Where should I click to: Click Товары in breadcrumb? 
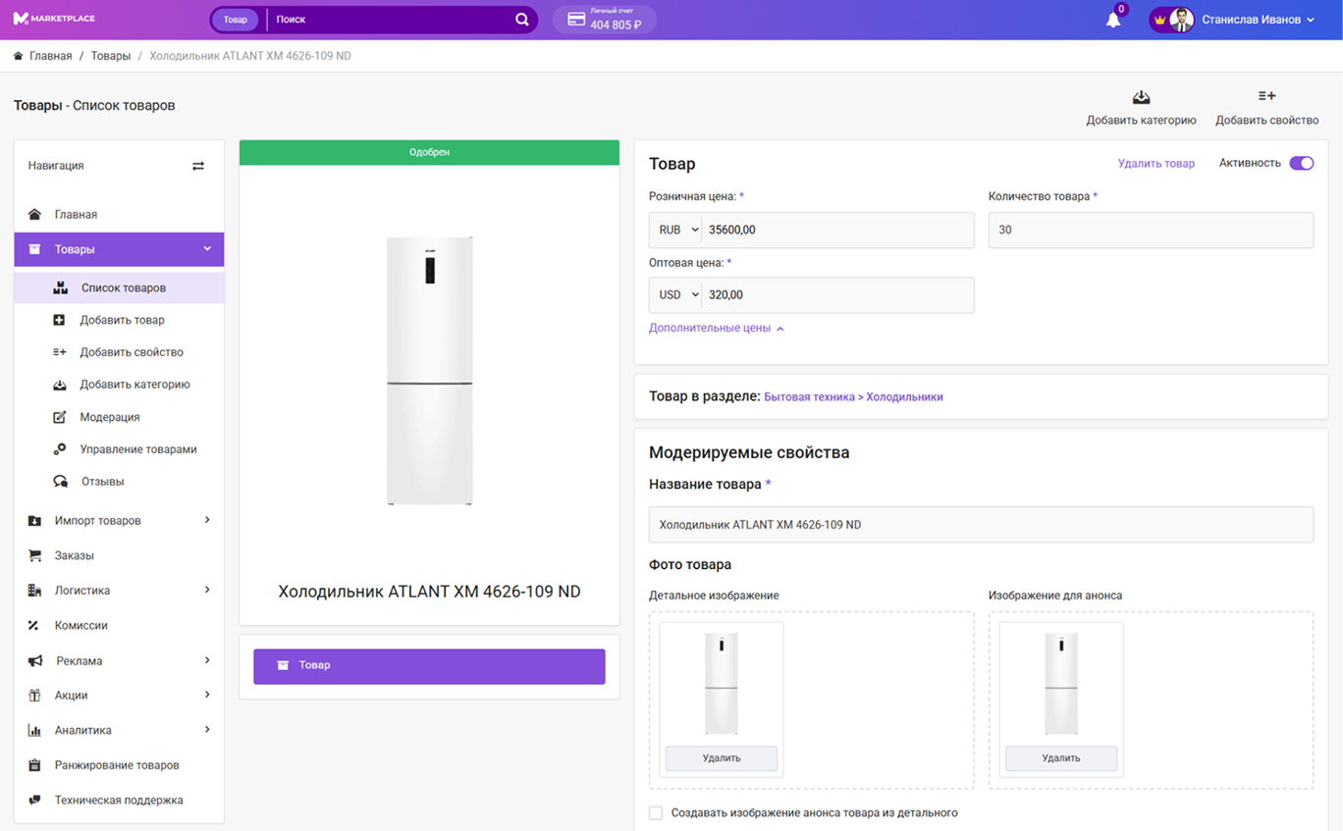tap(111, 56)
